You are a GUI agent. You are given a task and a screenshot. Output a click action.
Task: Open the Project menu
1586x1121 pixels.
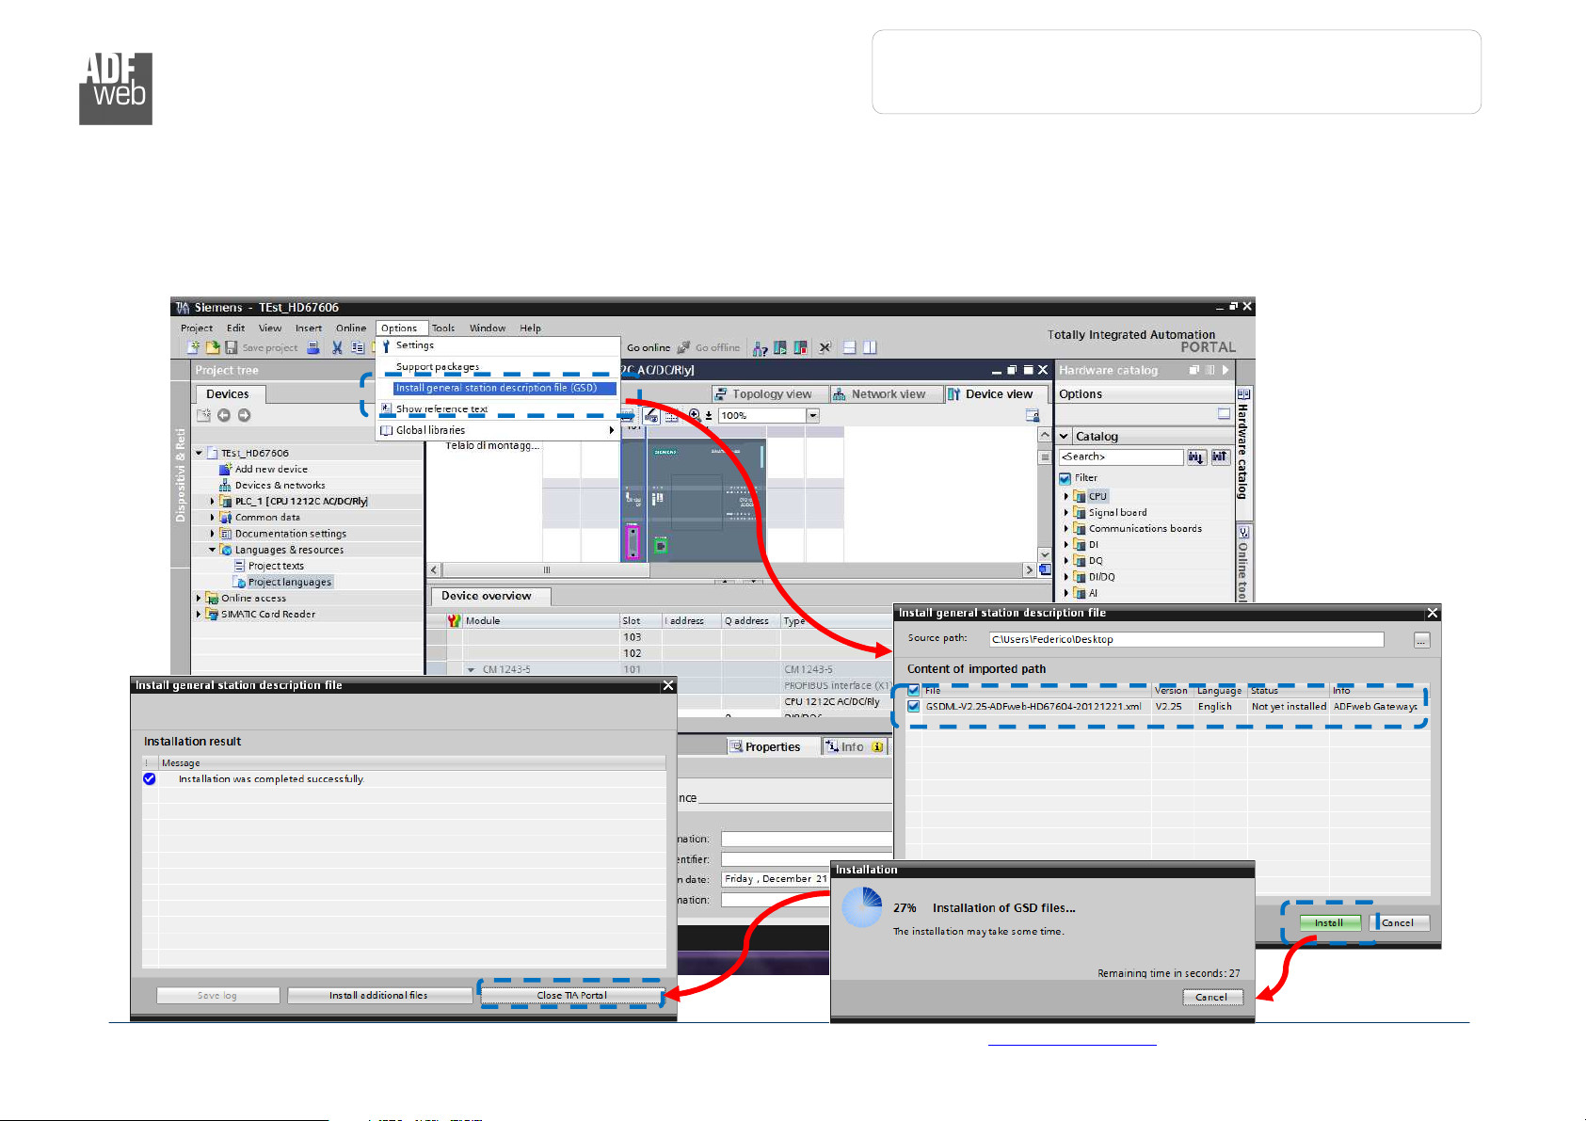click(197, 328)
